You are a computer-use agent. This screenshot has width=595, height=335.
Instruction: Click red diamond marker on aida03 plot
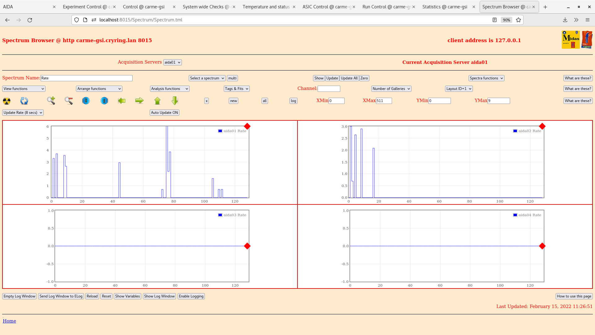click(x=247, y=246)
